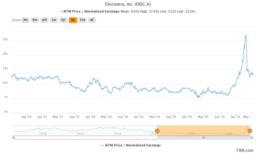Image resolution: width=256 pixels, height=153 pixels.
Task: Click the 2018 label in the mini navigator
Action: 192,134
